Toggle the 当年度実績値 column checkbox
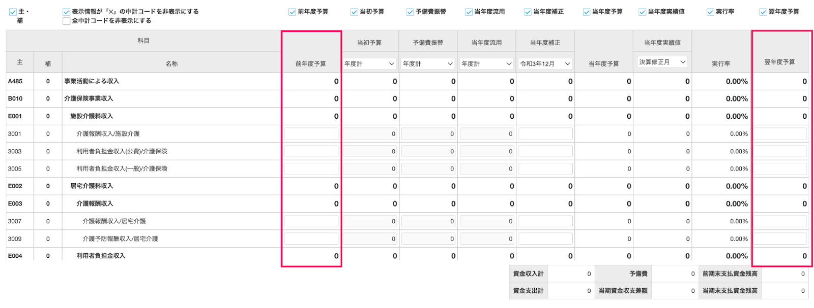Viewport: 814px width, 308px height. click(x=642, y=12)
